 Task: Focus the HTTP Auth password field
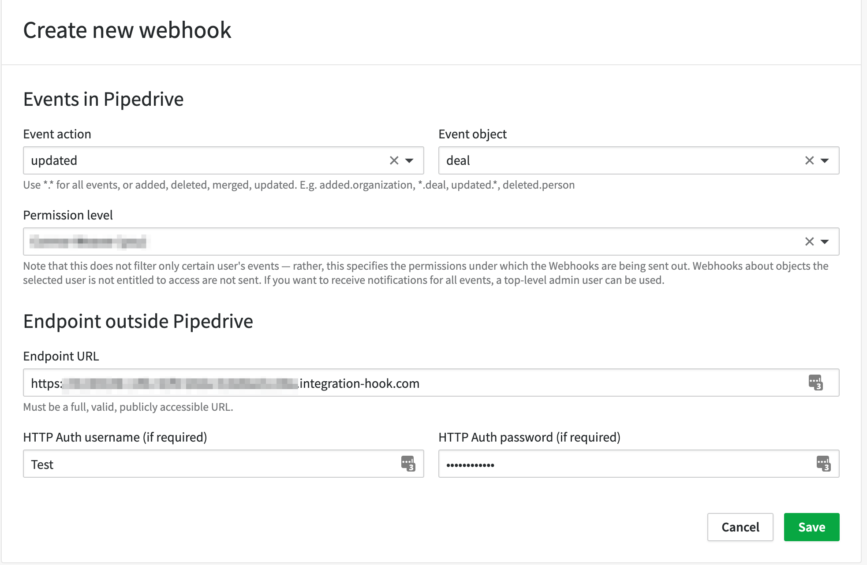pyautogui.click(x=639, y=464)
